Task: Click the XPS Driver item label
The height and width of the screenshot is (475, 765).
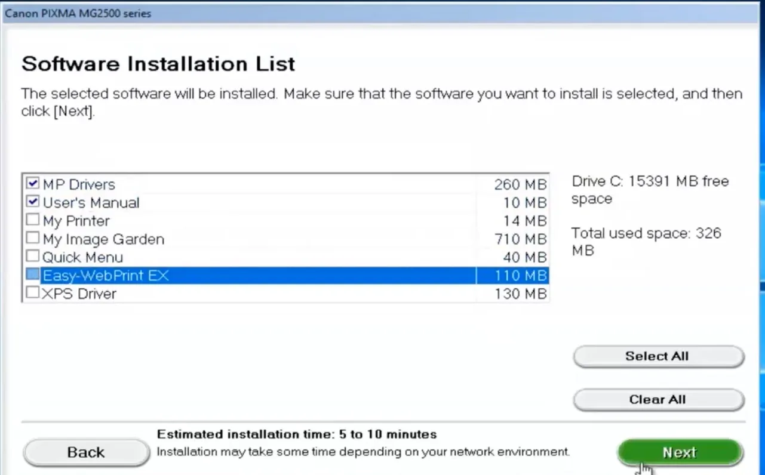Action: point(79,294)
